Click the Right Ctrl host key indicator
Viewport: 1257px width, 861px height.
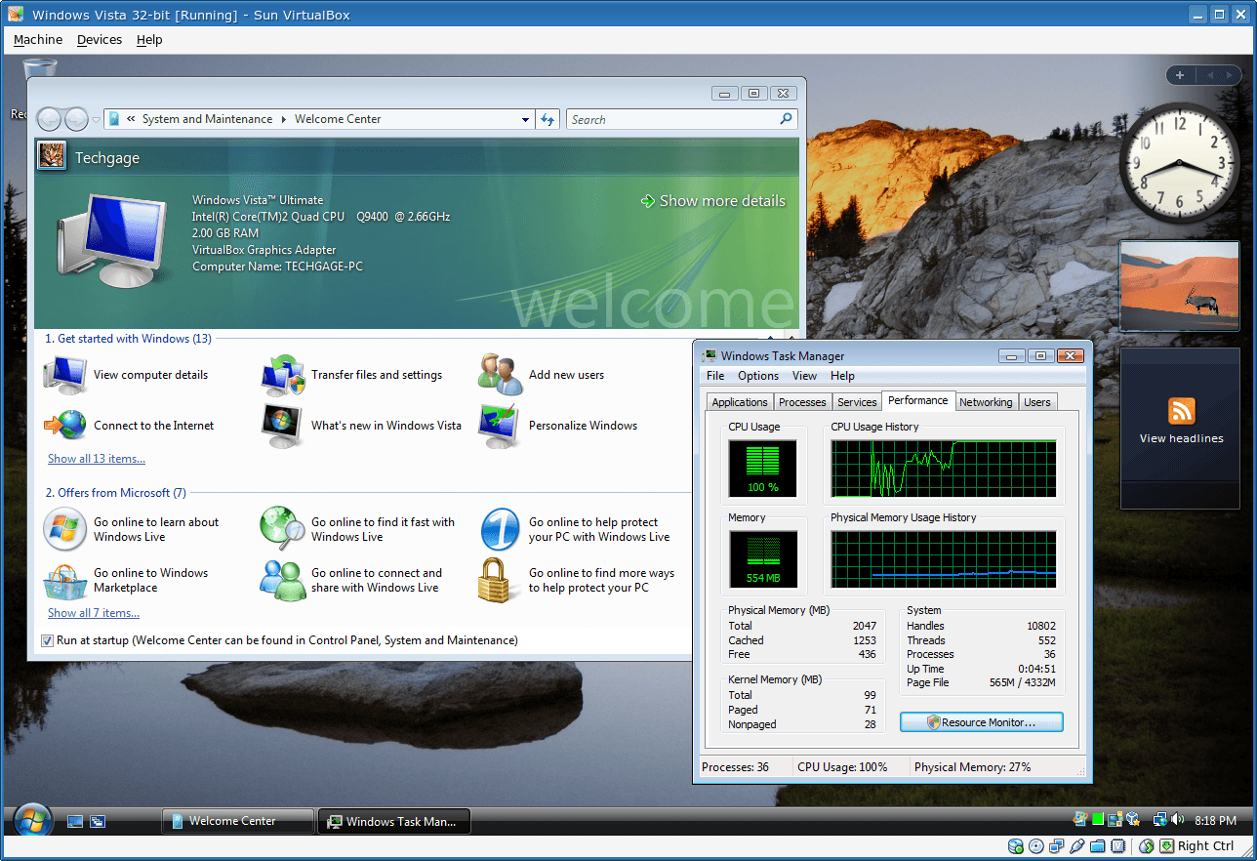click(1206, 846)
